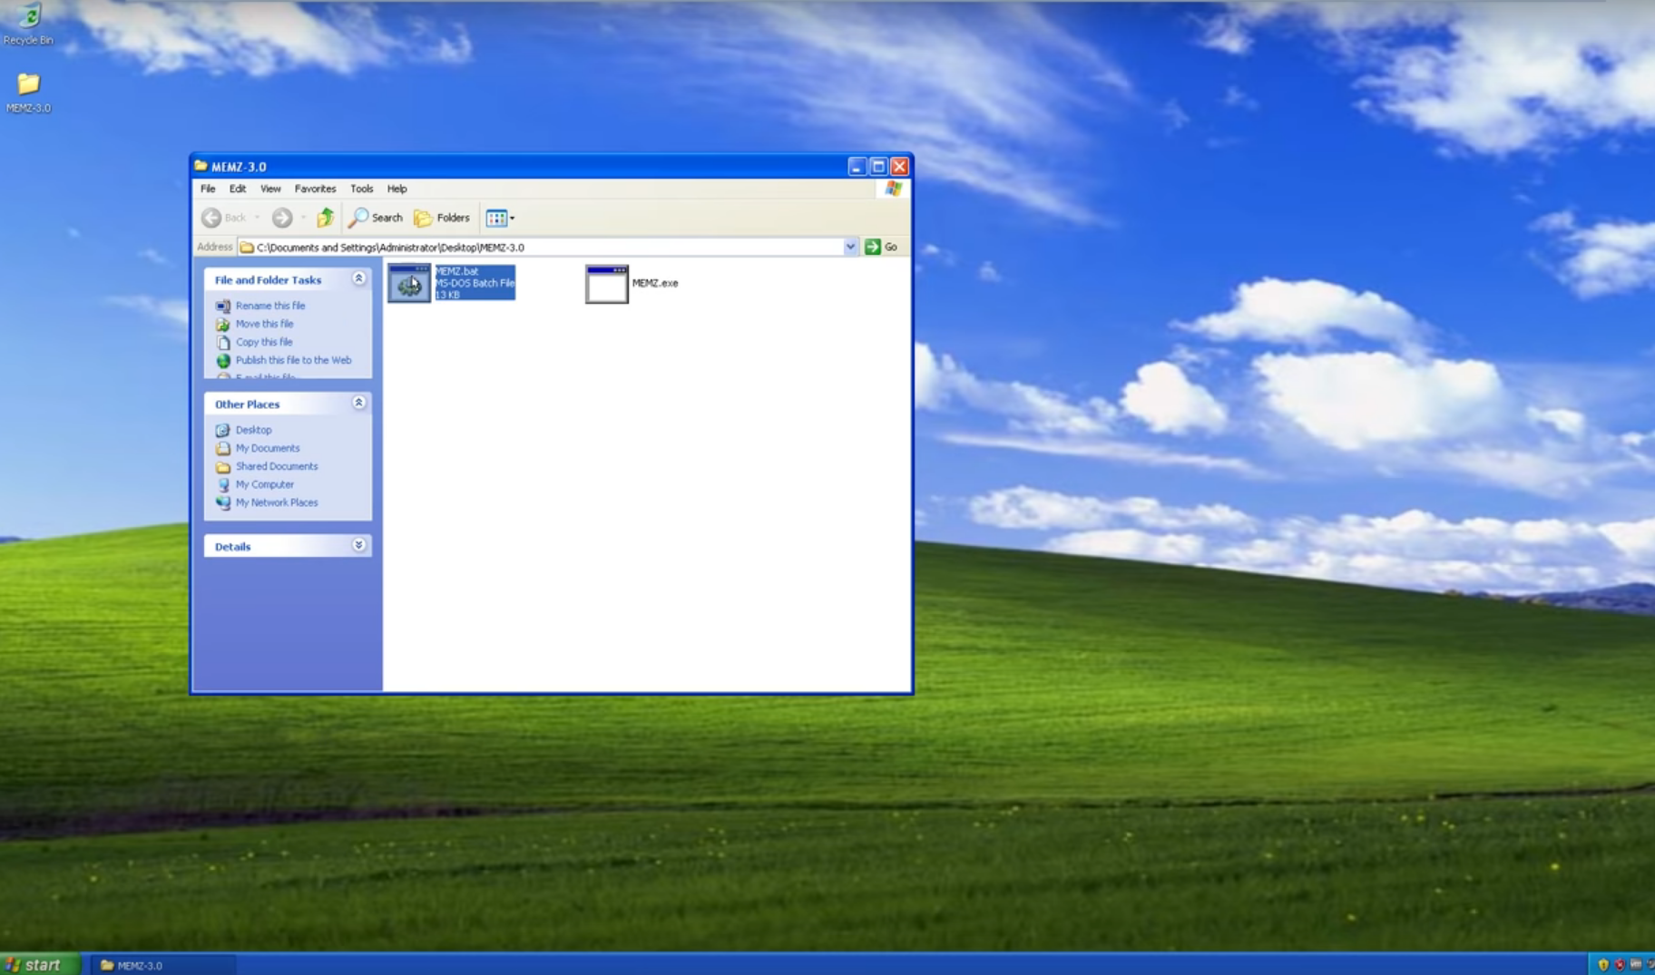
Task: Open the Tools menu
Action: point(361,189)
